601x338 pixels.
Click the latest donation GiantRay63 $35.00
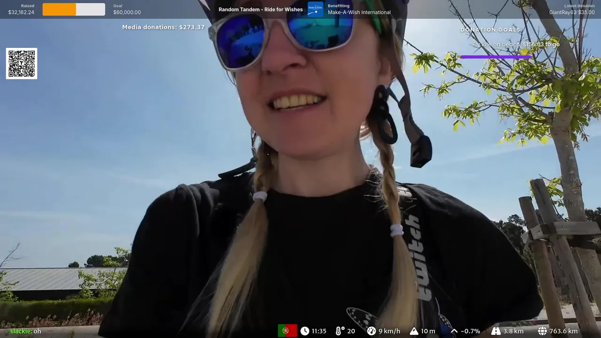pos(572,12)
